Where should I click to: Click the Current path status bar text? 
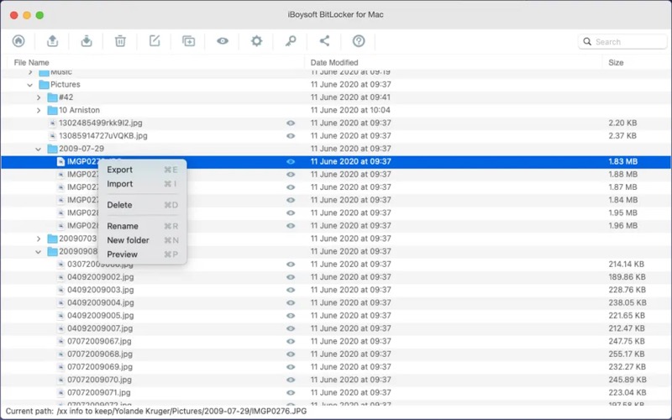click(156, 411)
